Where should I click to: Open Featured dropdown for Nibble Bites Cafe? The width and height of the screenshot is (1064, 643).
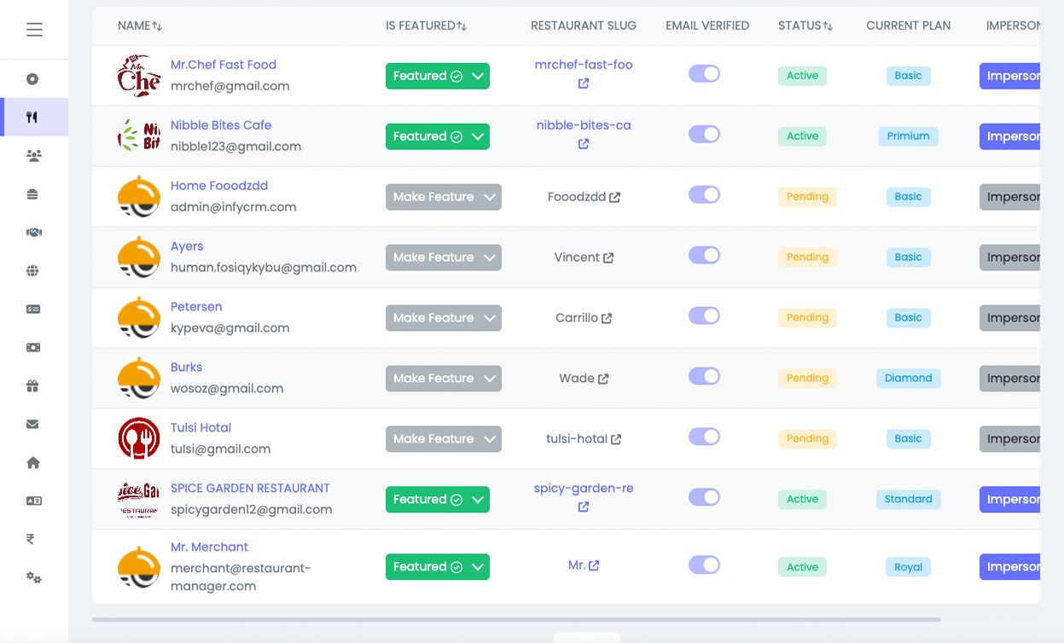(437, 136)
